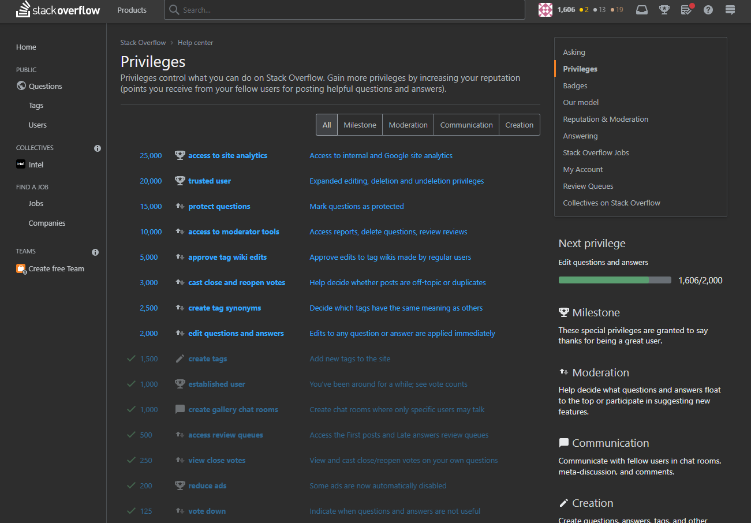The width and height of the screenshot is (751, 523).
Task: Switch to the Communication filter tab
Action: [x=466, y=125]
